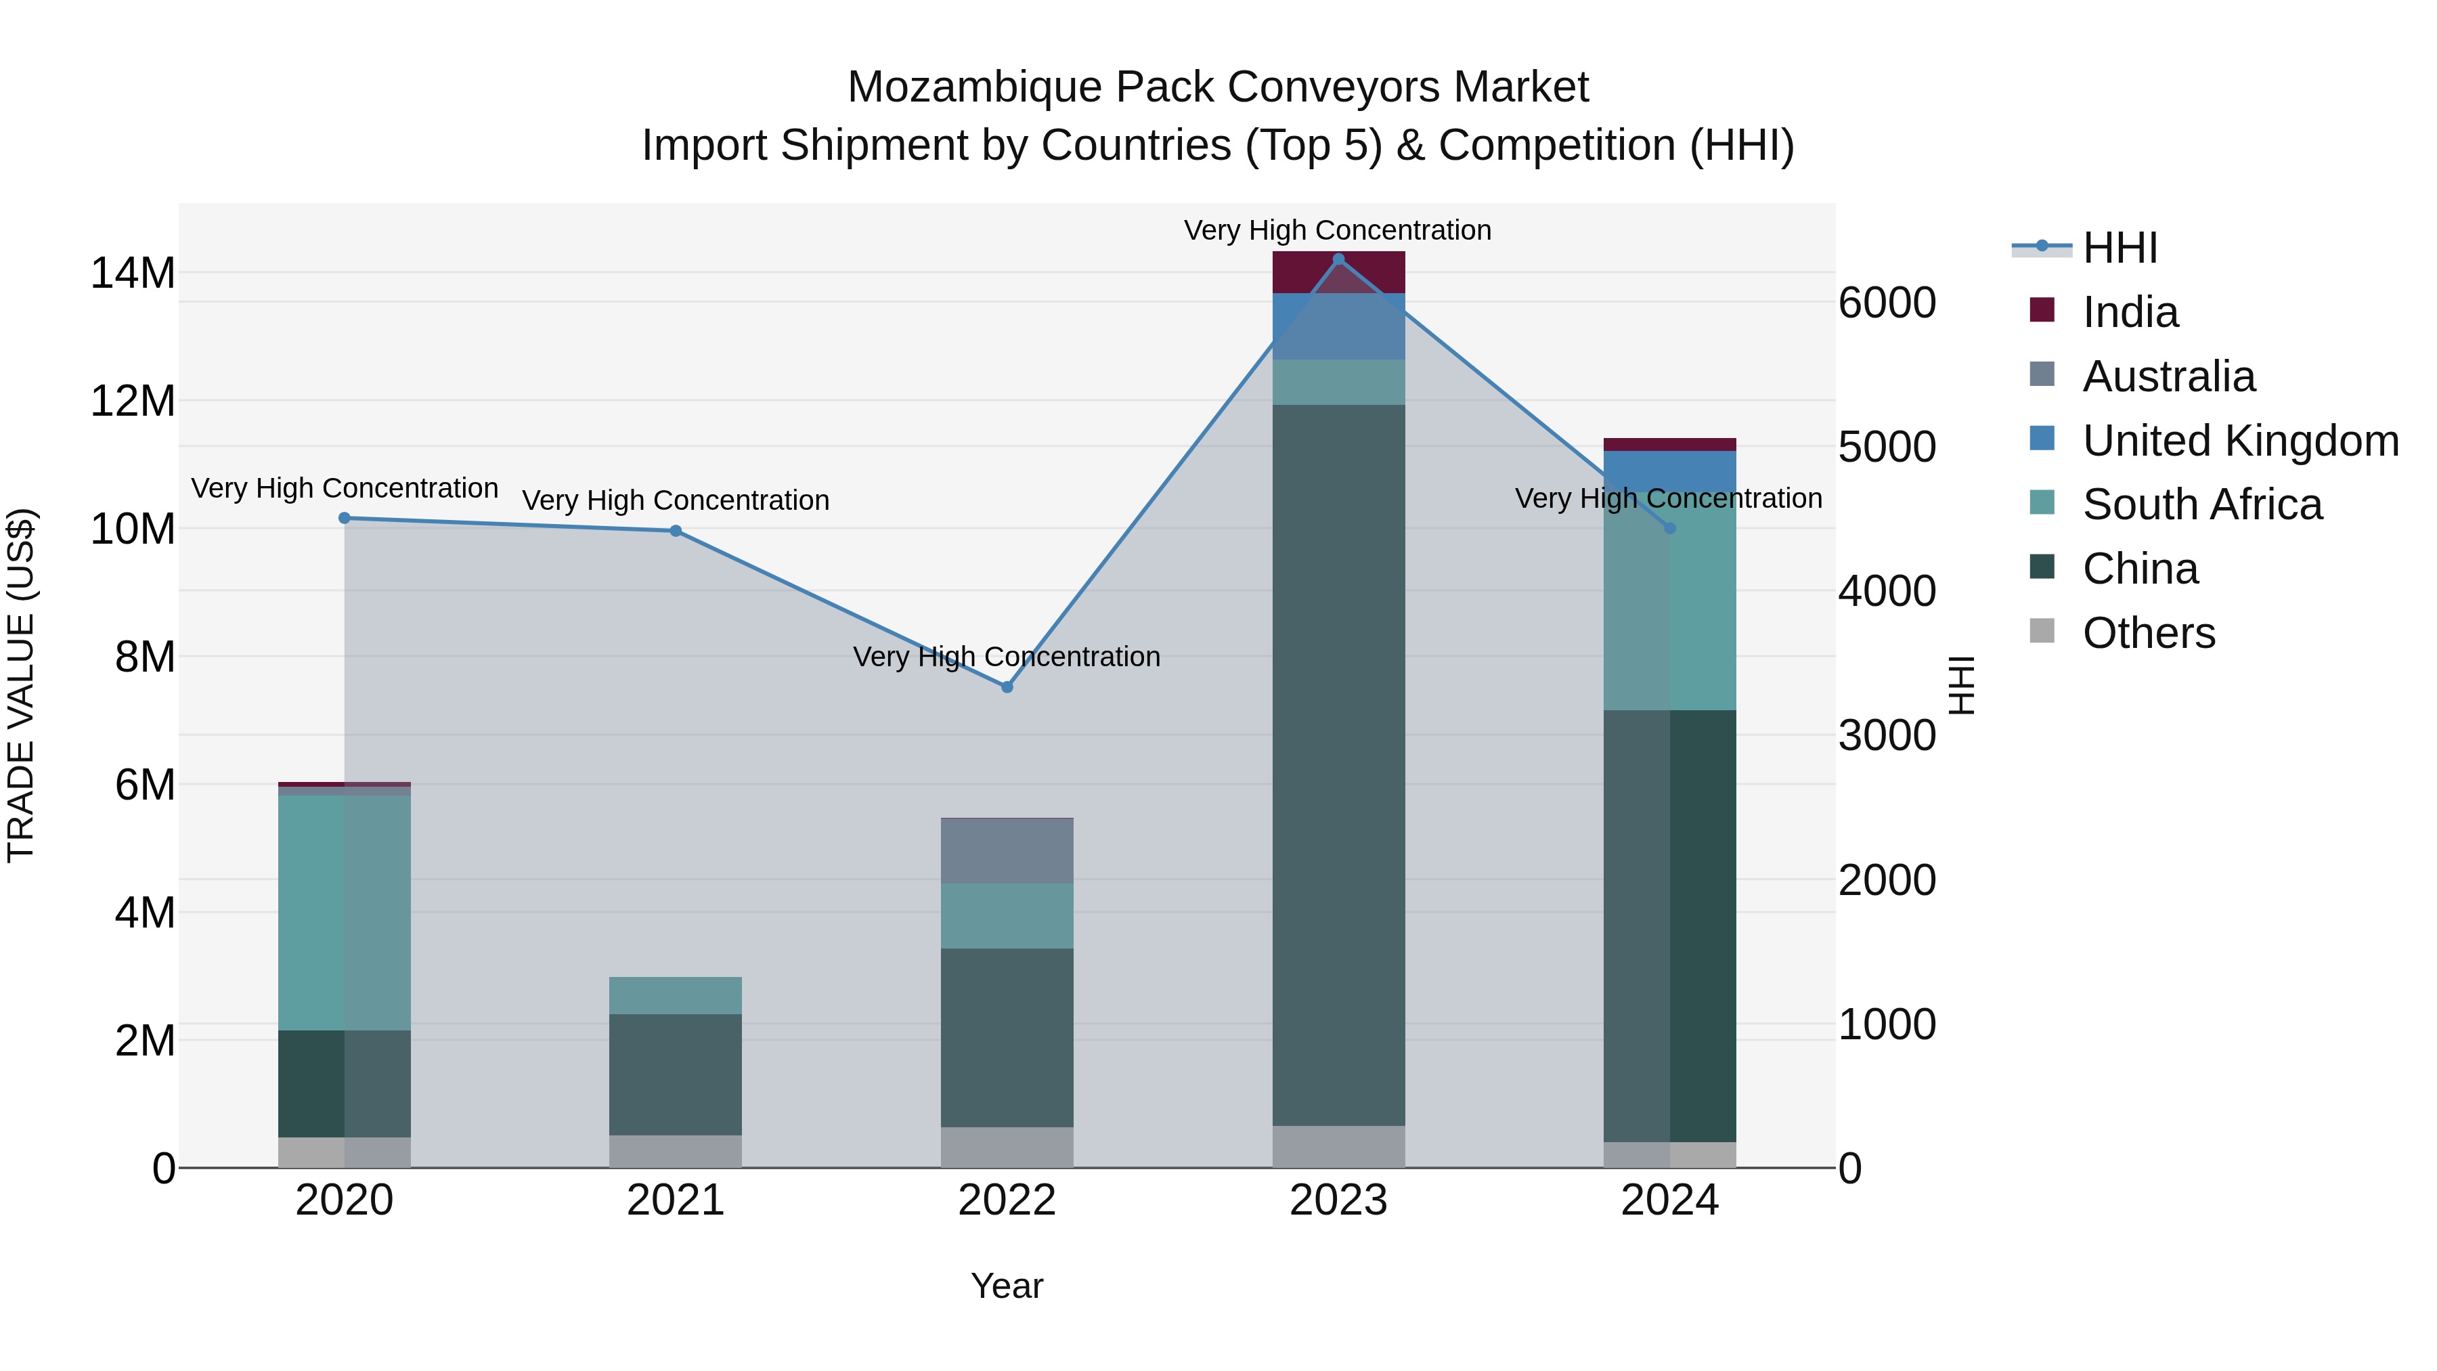The image size is (2437, 1371).
Task: Click the China segment of 2022 bar
Action: (1007, 1038)
